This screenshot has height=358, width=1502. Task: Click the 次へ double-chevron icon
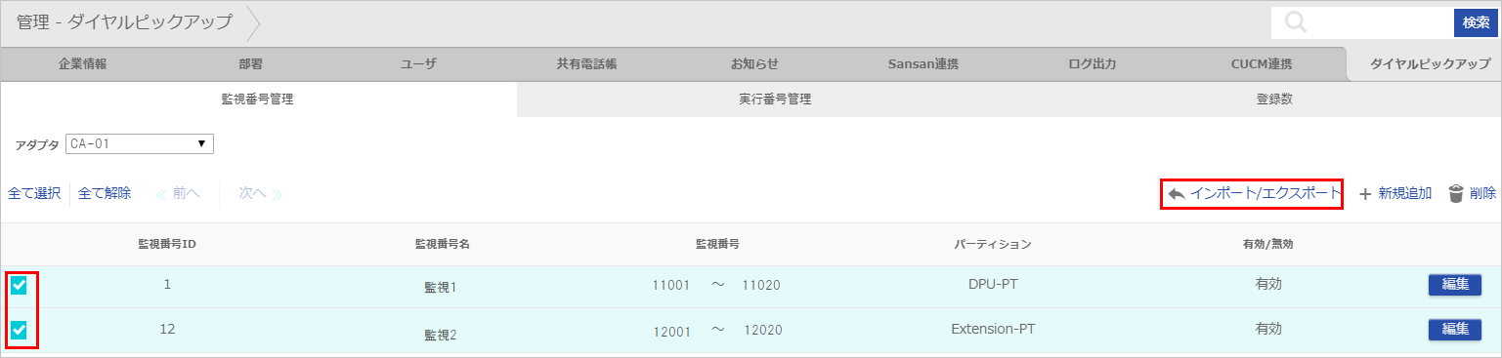(x=277, y=194)
